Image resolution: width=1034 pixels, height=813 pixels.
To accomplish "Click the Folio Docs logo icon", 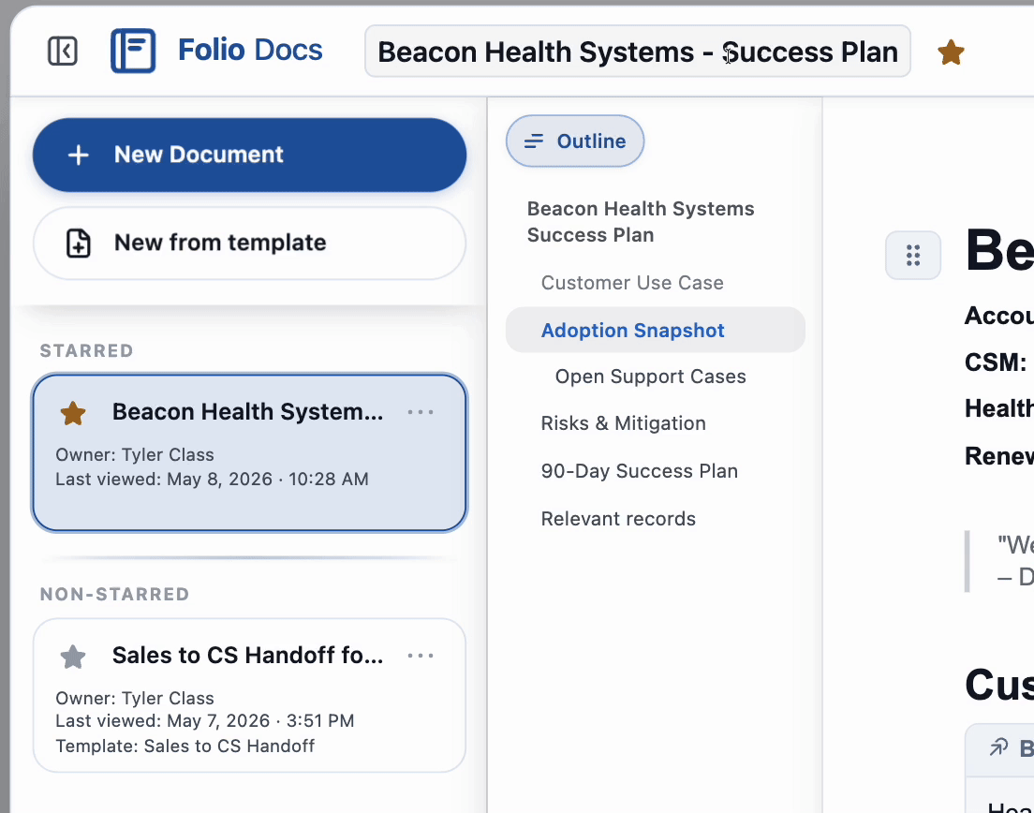I will coord(133,51).
